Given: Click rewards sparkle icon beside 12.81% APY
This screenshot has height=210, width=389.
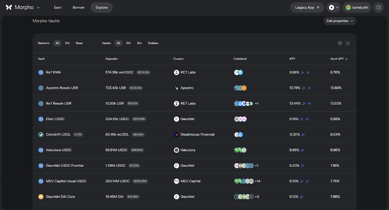Looking at the screenshot, I should click(x=303, y=135).
